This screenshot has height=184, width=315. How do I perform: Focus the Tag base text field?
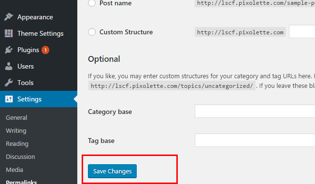pyautogui.click(x=255, y=140)
